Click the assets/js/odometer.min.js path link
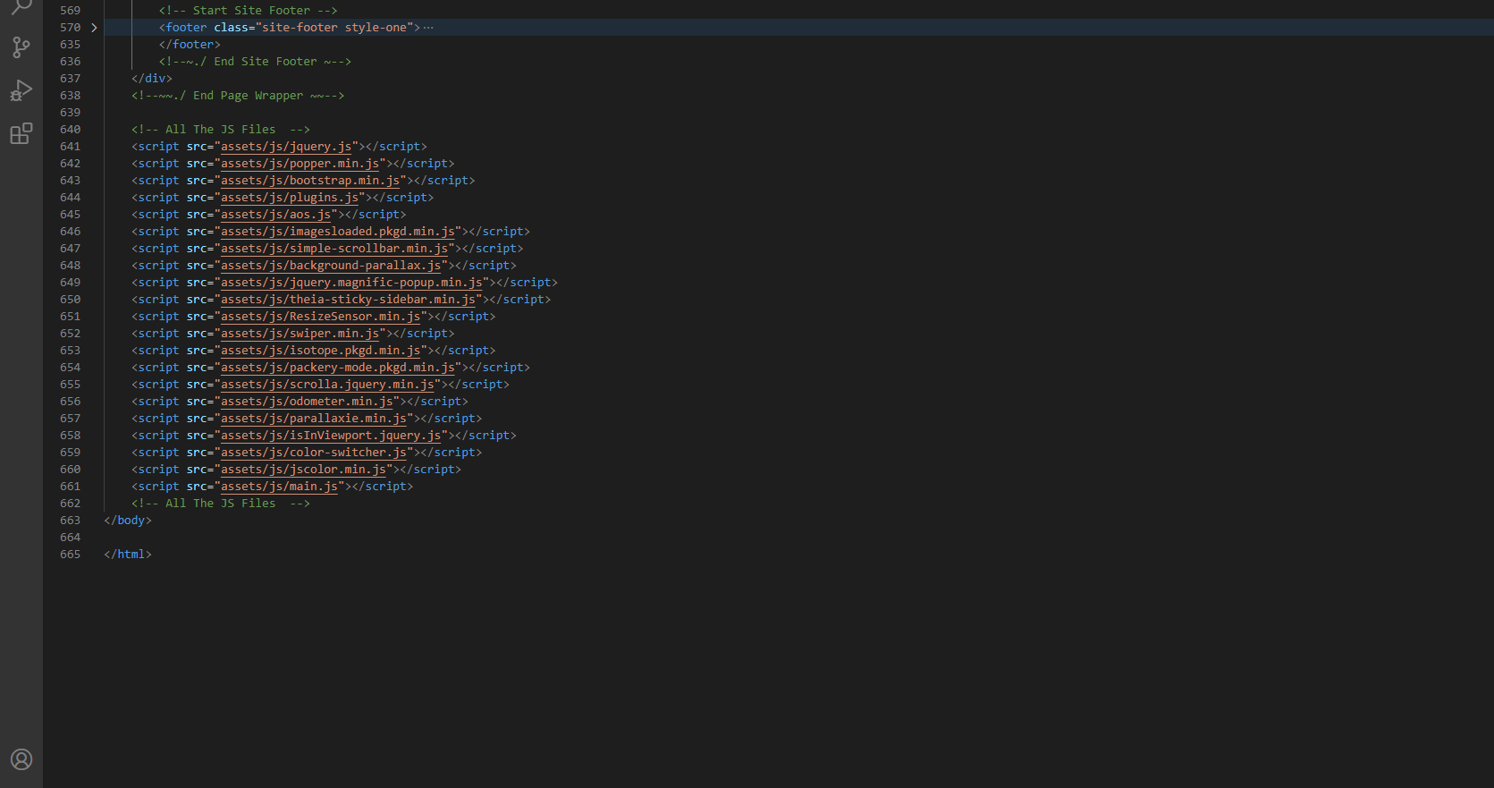 [x=307, y=402]
